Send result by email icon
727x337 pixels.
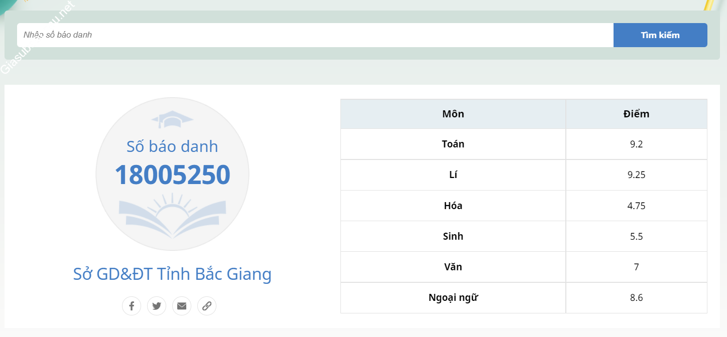182,306
